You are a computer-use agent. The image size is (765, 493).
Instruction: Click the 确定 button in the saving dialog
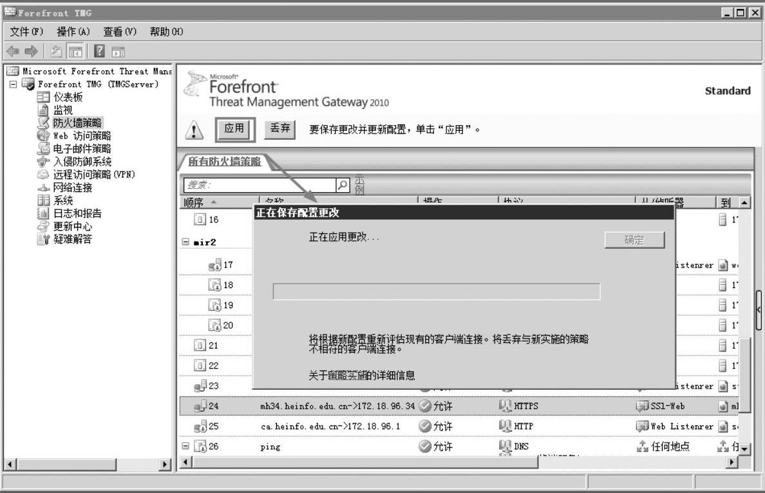tap(634, 240)
